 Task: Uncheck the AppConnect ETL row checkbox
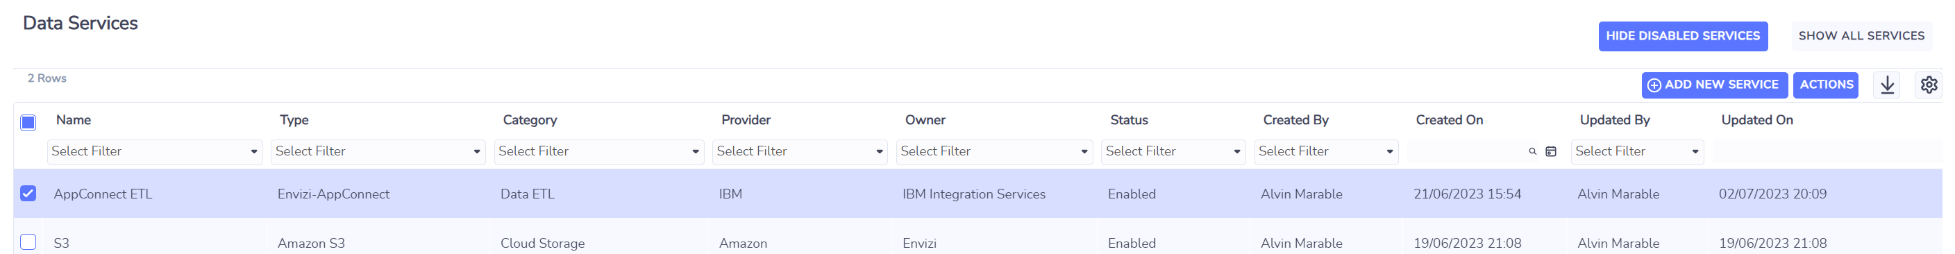point(28,194)
